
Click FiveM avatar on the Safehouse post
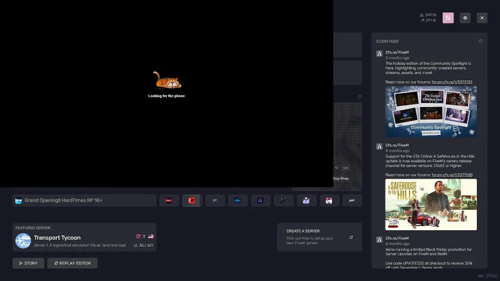pyautogui.click(x=379, y=147)
